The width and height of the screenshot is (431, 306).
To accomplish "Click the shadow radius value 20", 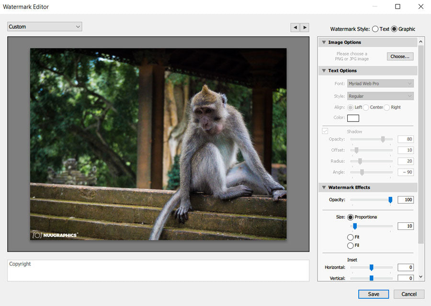I will tap(406, 161).
